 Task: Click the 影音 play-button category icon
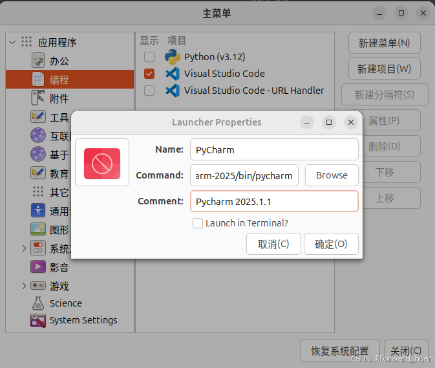[x=38, y=266]
